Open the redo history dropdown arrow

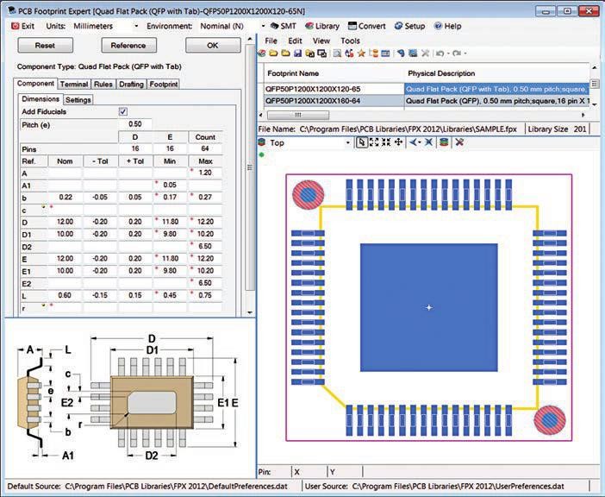click(465, 53)
